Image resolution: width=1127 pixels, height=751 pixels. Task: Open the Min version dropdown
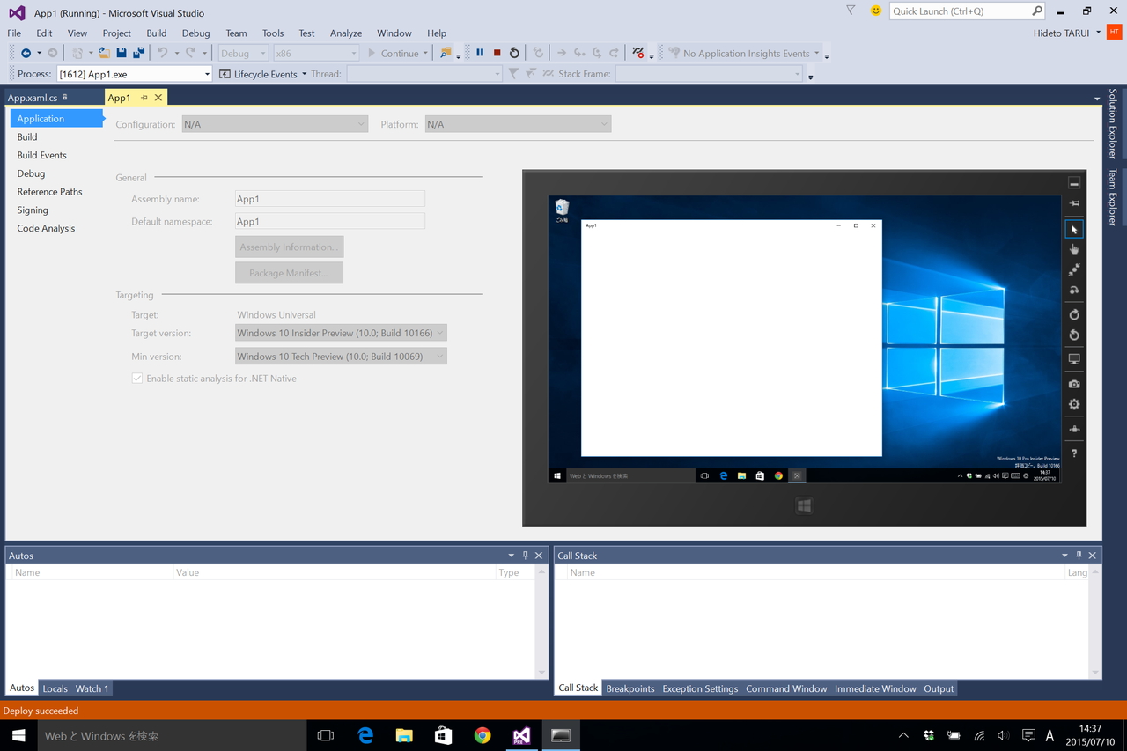pyautogui.click(x=439, y=356)
